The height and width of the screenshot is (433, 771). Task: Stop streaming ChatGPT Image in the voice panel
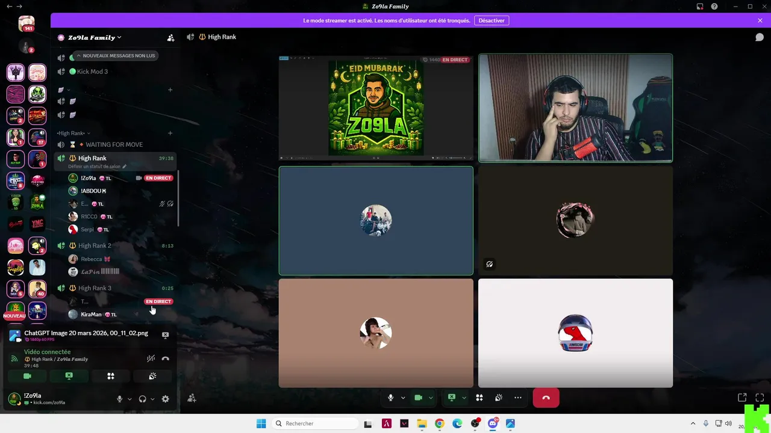point(165,335)
